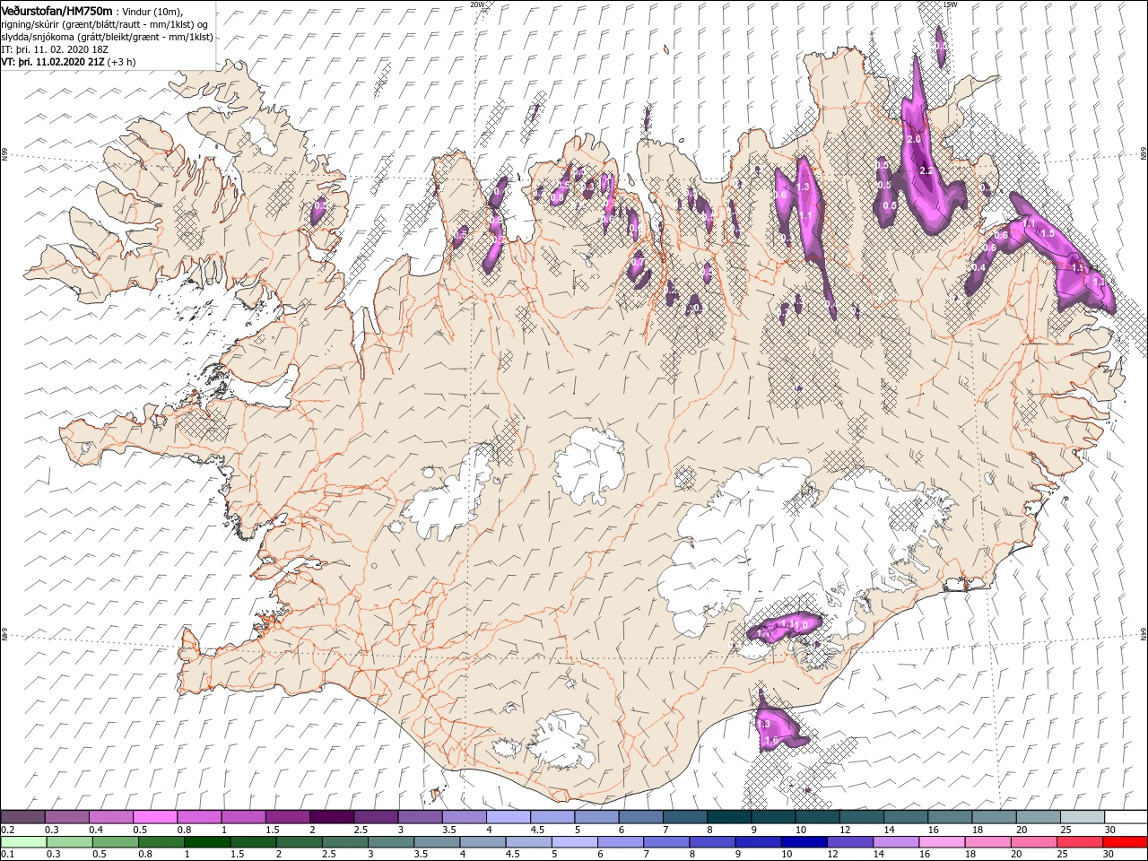The width and height of the screenshot is (1148, 861).
Task: Click the '25' label on upper legend row
Action: click(1066, 830)
